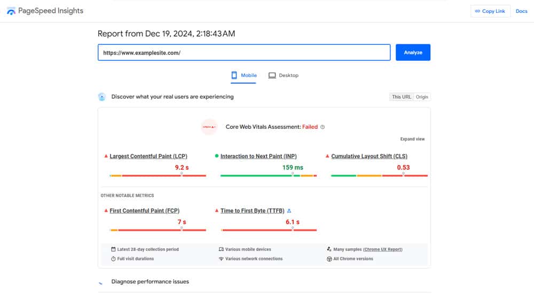534x299 pixels.
Task: Click the CLS distribution bar
Action: tap(379, 176)
